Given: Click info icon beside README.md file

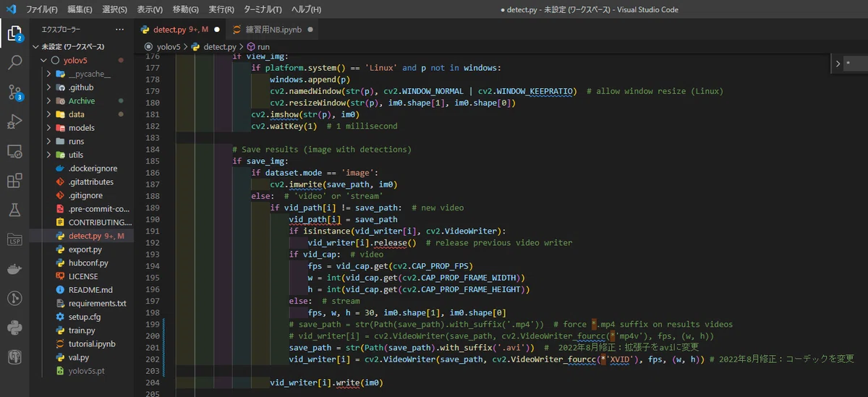Looking at the screenshot, I should [x=61, y=290].
